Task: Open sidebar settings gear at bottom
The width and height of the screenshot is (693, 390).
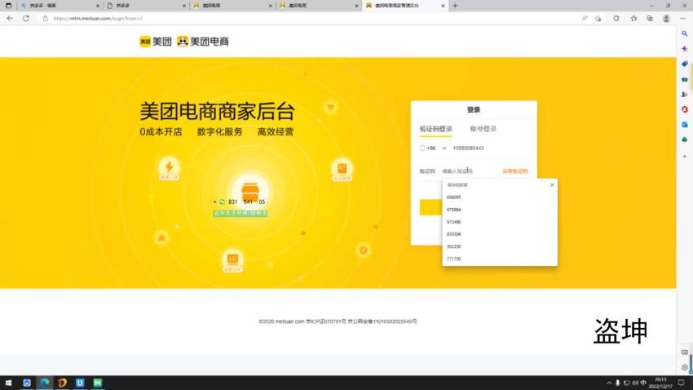Action: point(685,367)
